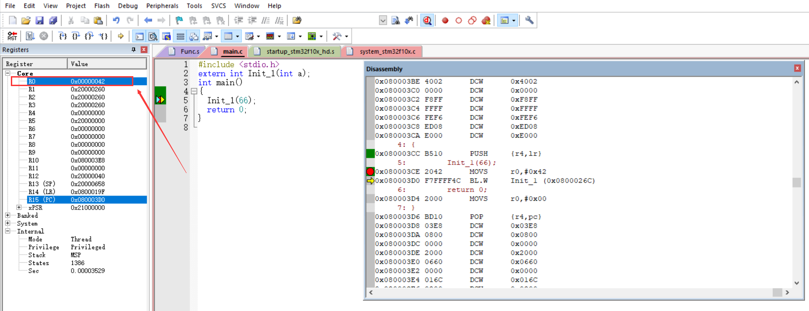Paste from clipboard icon
The width and height of the screenshot is (809, 311).
(98, 20)
